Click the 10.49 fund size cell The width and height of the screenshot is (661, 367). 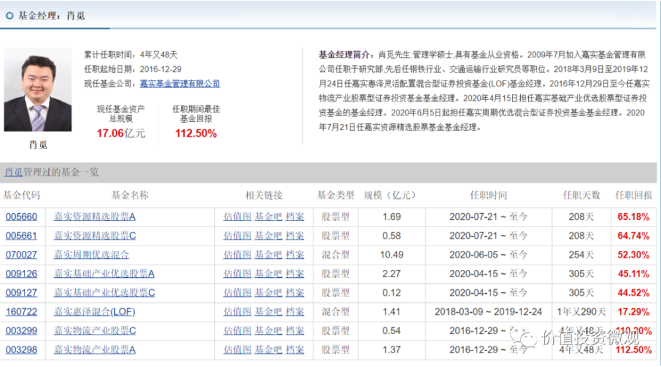[391, 255]
